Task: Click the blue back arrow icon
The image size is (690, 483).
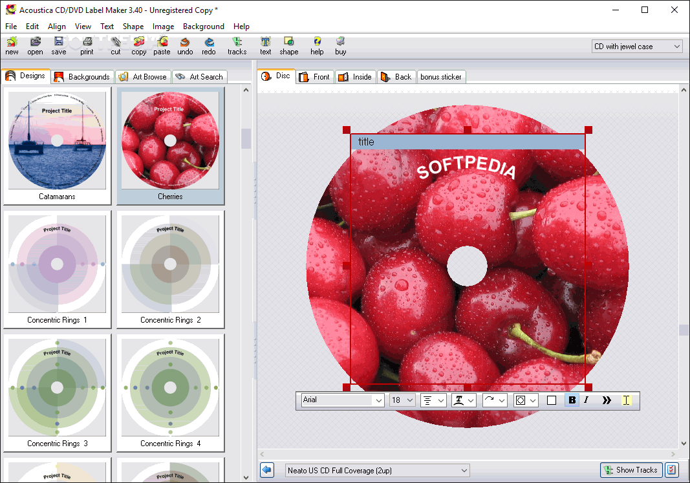Action: (x=266, y=470)
